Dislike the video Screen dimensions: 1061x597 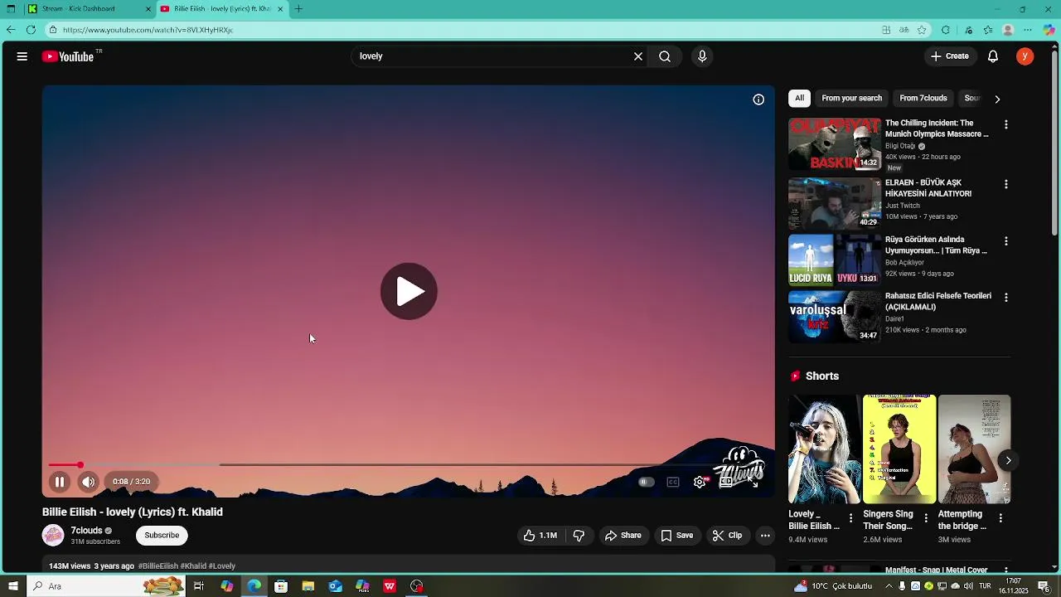click(x=579, y=536)
